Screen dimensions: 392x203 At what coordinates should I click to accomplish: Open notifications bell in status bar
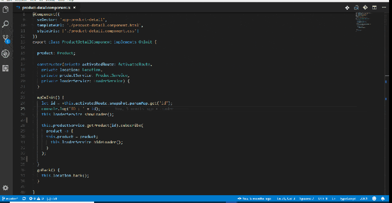click(383, 199)
